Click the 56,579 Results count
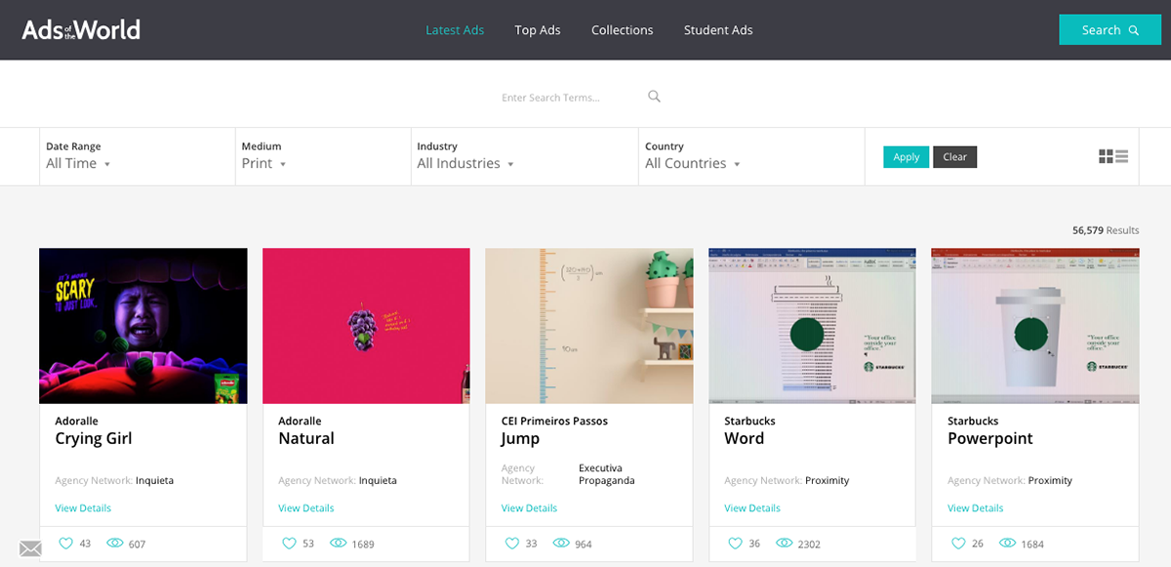1171x567 pixels. (x=1106, y=230)
